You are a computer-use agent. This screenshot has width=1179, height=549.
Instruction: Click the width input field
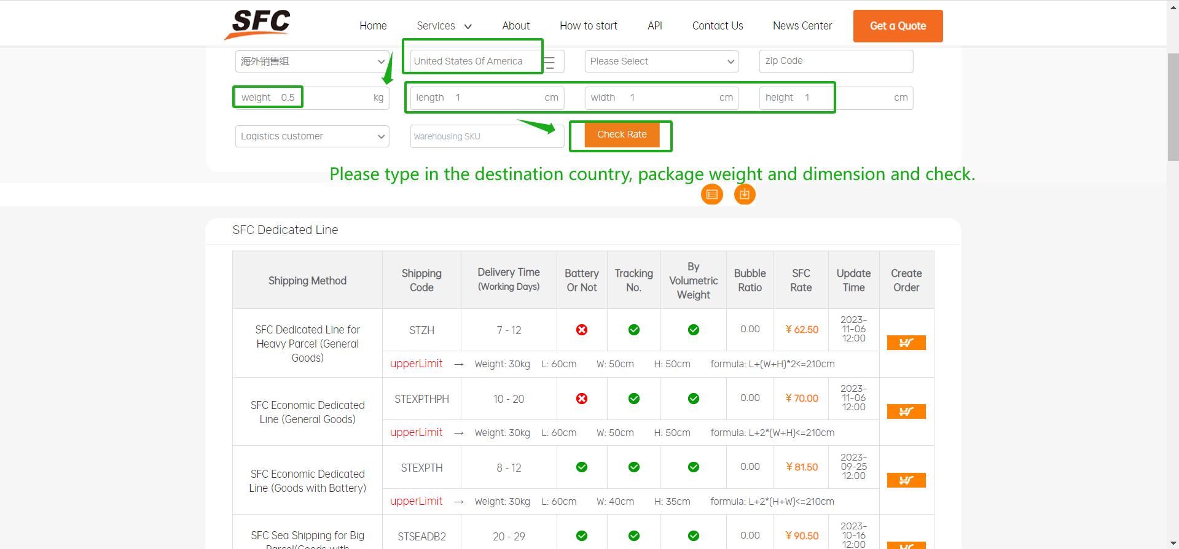[662, 98]
